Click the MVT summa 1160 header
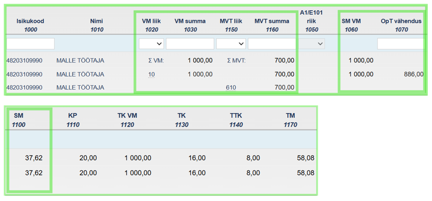432x201 pixels. 272,25
